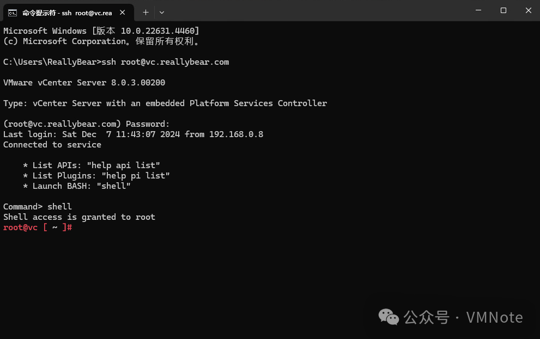Screen dimensions: 540x339
Task: Click the VMware vCenter Server 8.0.3.00200 line
Action: [x=84, y=83]
